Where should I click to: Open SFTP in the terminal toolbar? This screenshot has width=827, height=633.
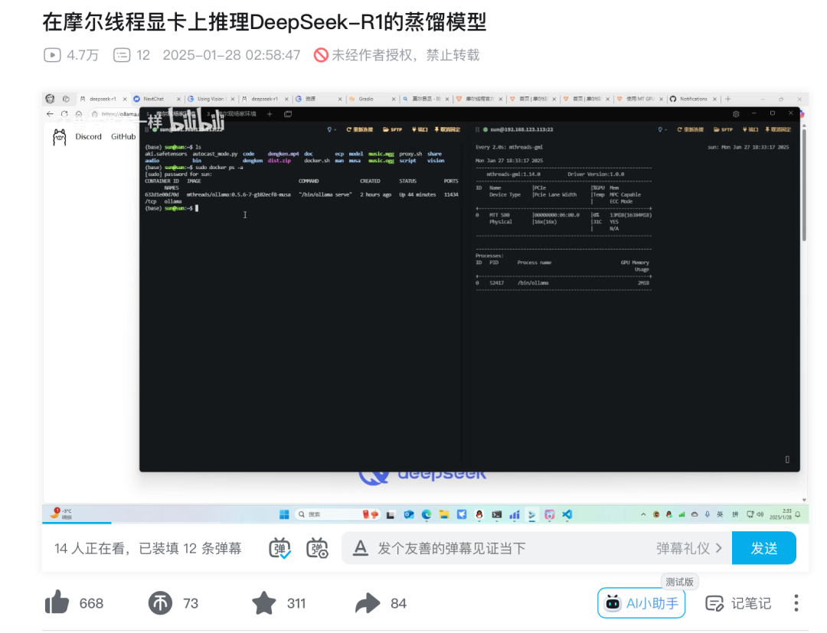click(393, 129)
